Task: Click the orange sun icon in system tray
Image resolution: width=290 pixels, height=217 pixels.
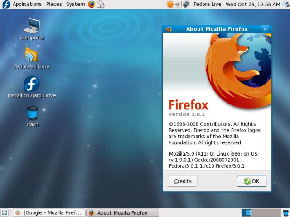Action: (x=170, y=4)
